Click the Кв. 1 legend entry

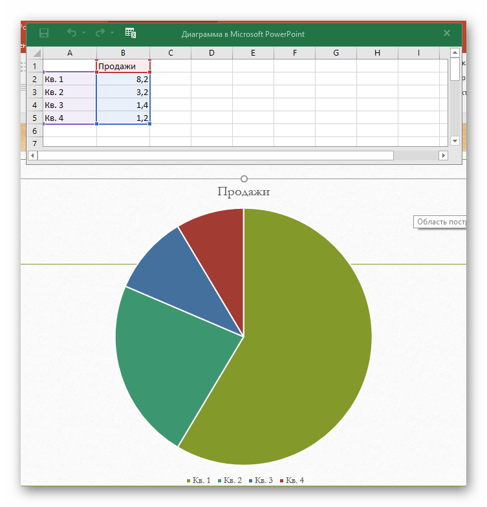point(199,480)
